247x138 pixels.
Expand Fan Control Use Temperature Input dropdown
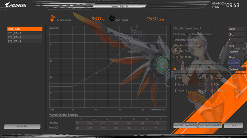pyautogui.click(x=236, y=34)
